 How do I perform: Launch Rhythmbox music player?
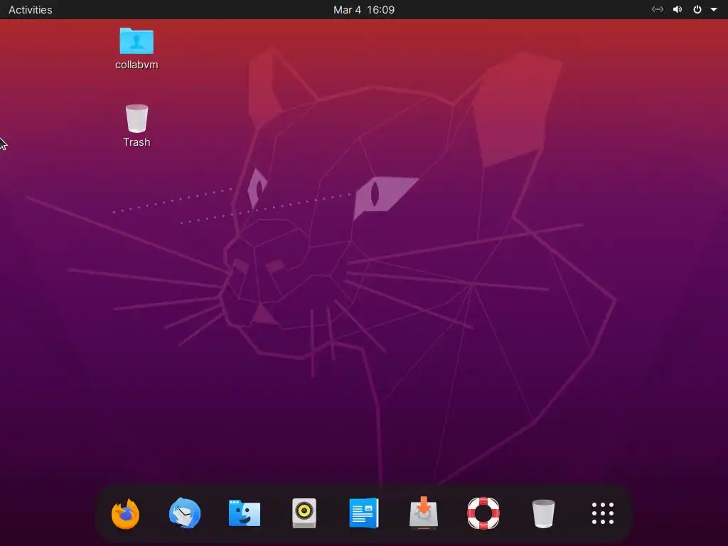(x=304, y=513)
